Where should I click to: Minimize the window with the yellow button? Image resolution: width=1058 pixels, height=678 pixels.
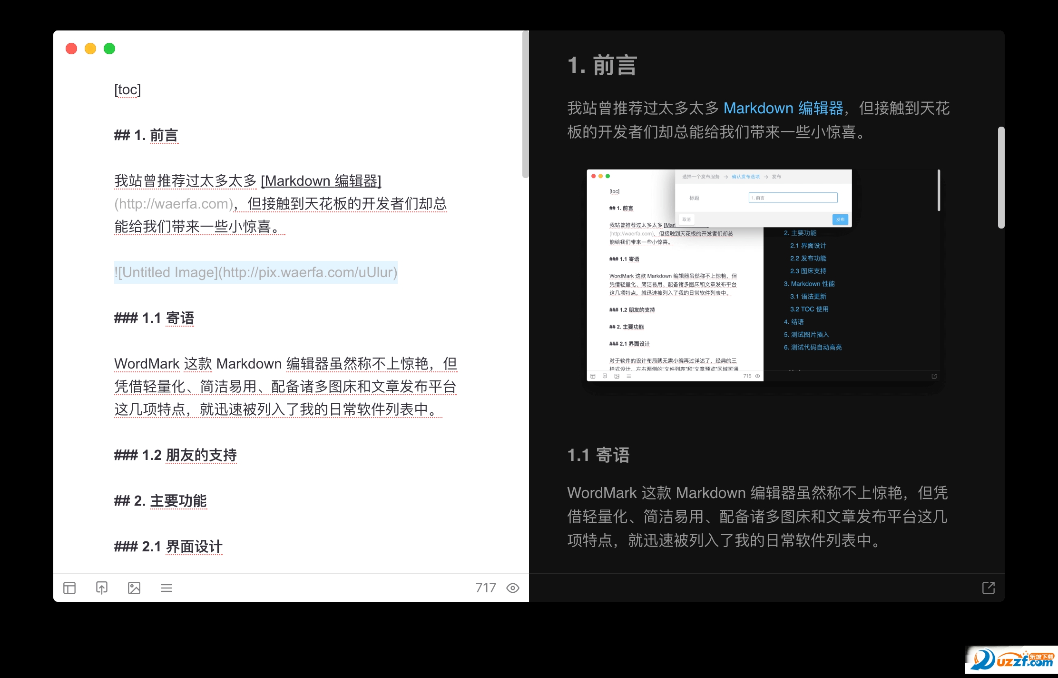[x=90, y=48]
